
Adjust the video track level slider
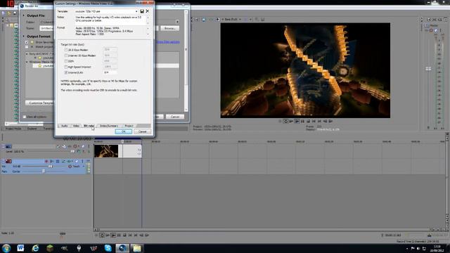point(72,152)
